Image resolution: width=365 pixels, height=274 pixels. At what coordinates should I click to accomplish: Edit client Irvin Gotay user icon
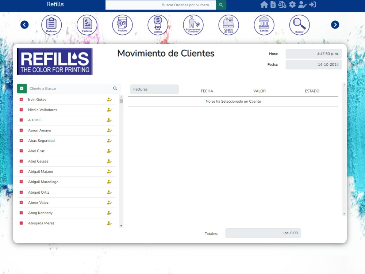(109, 99)
